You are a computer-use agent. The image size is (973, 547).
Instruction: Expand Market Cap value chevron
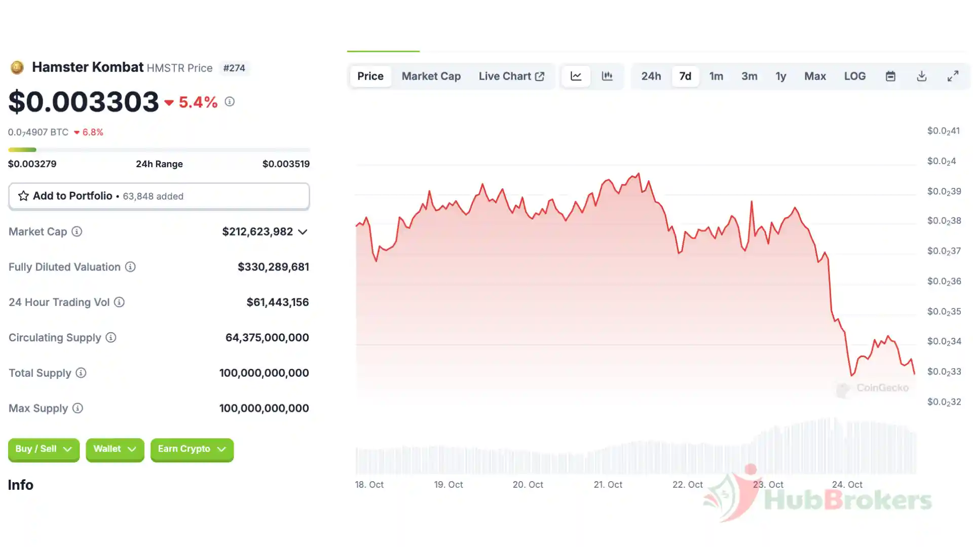(303, 232)
